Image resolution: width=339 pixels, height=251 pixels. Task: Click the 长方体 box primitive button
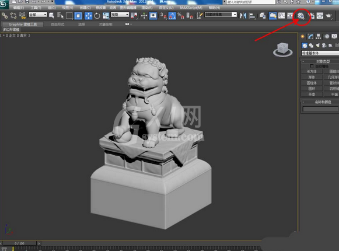(x=312, y=72)
